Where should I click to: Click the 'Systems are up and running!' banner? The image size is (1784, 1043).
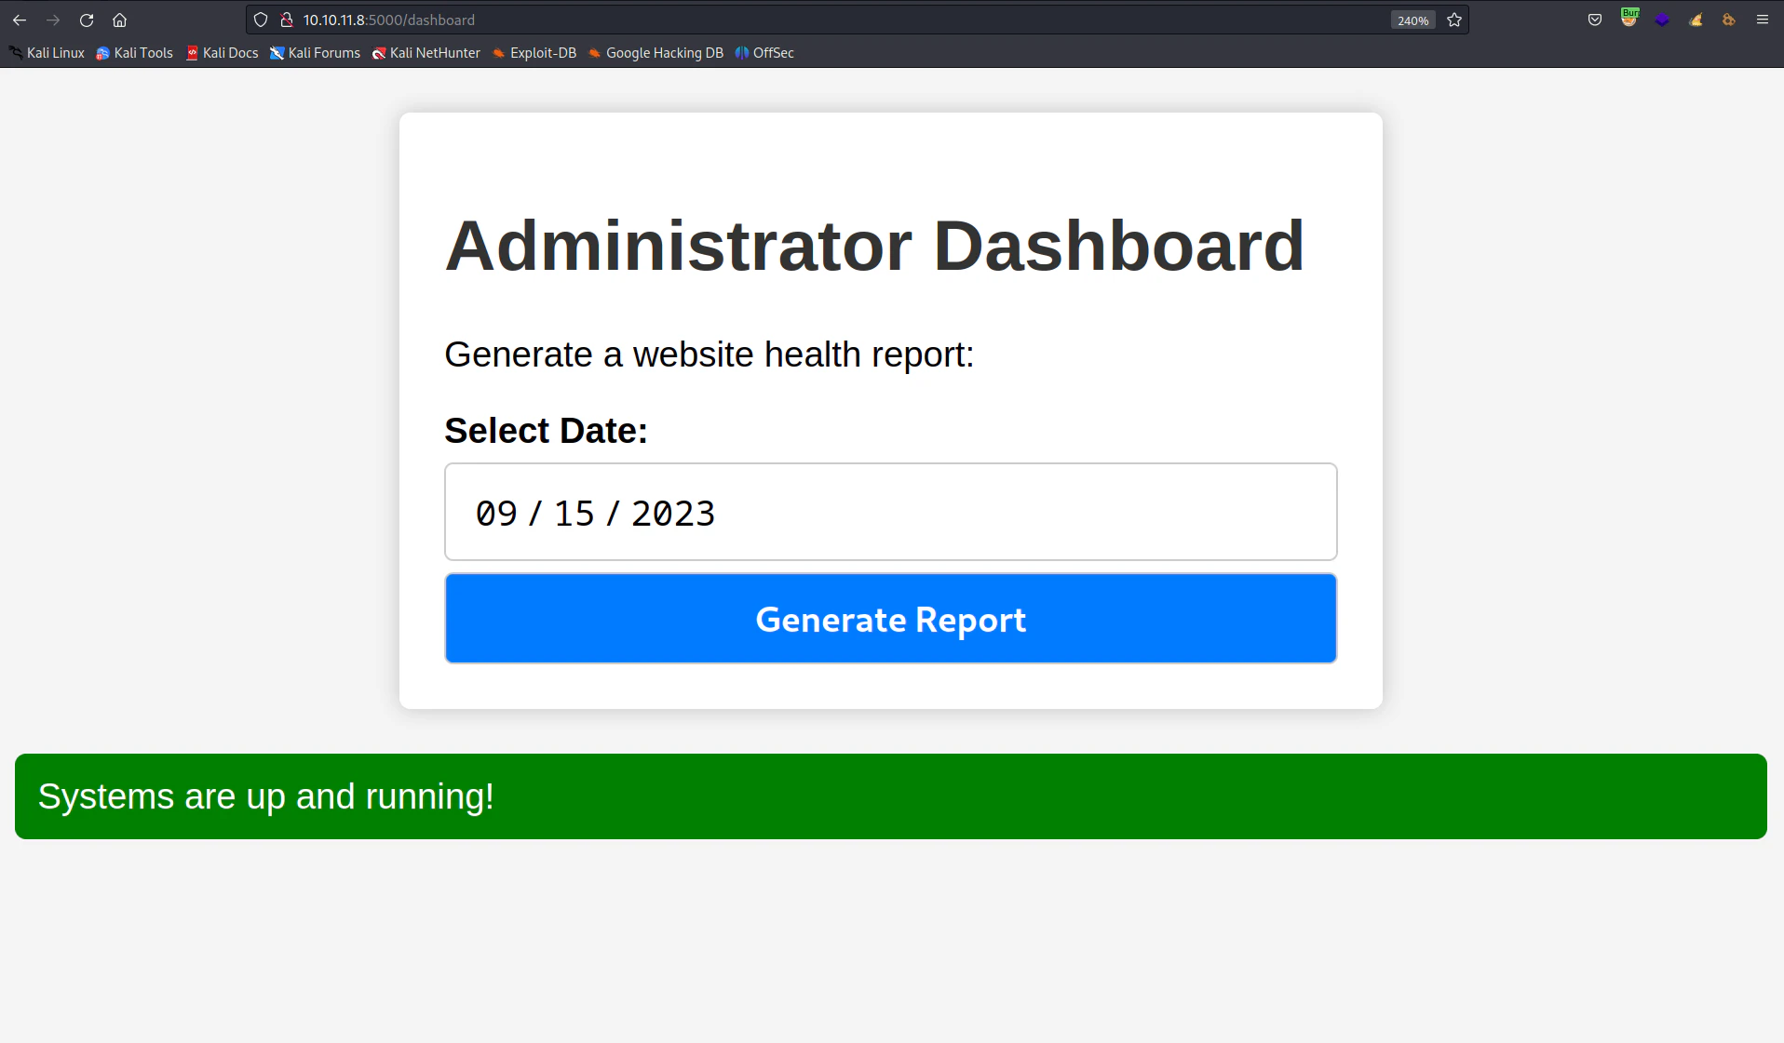tap(891, 796)
